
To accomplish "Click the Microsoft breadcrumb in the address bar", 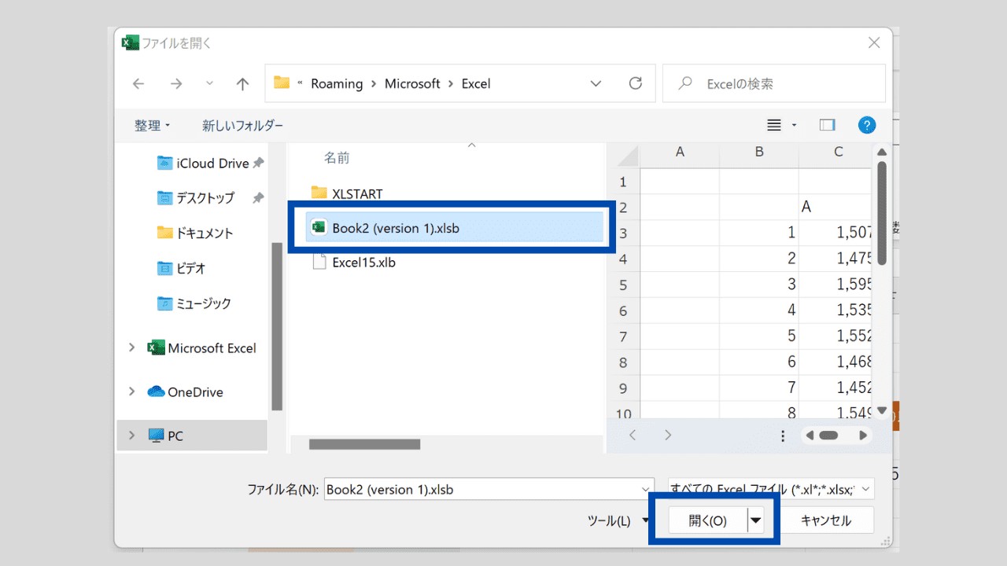I will tap(412, 83).
